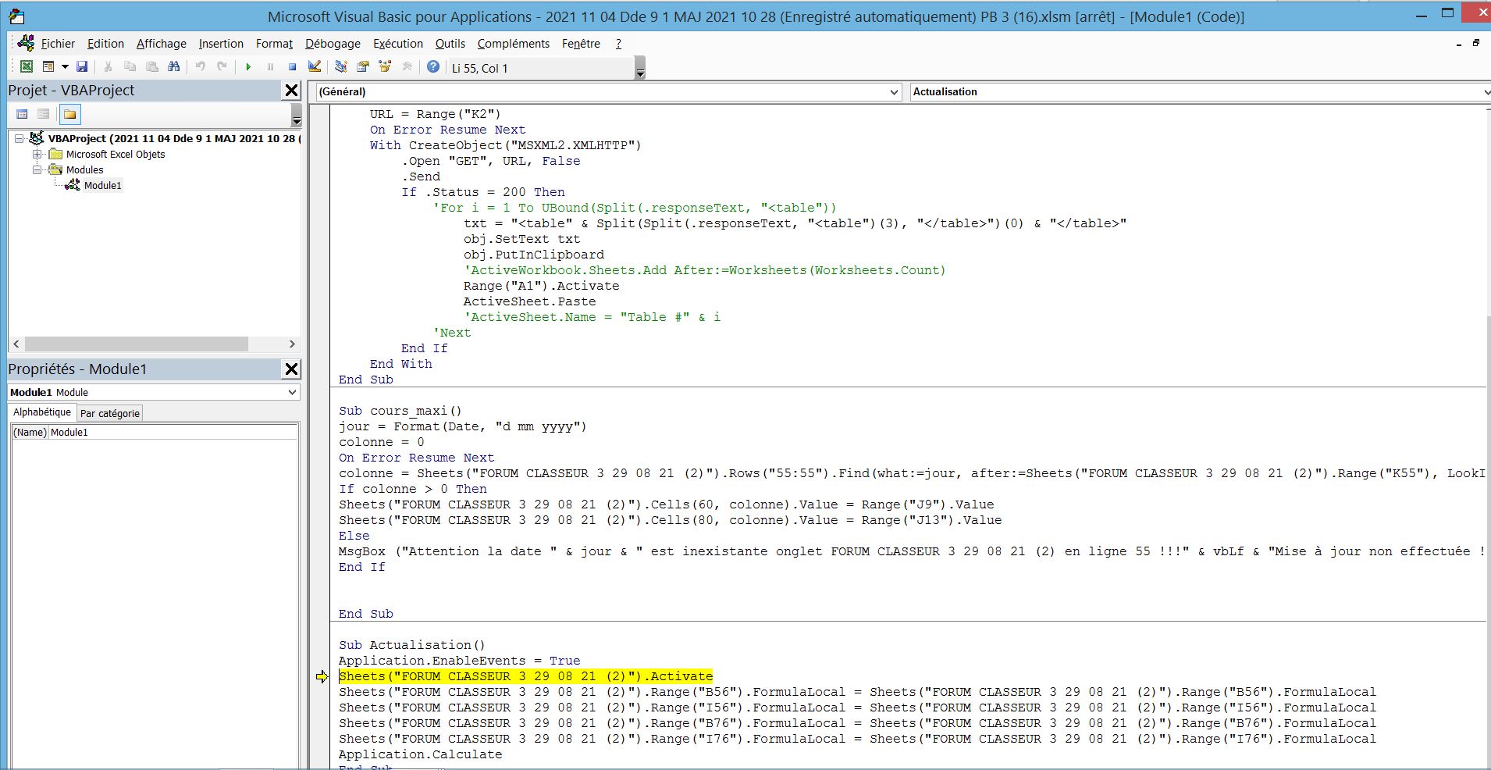Open the Object Browser toolbar icon
Viewport: 1491px width, 770px height.
coord(385,67)
